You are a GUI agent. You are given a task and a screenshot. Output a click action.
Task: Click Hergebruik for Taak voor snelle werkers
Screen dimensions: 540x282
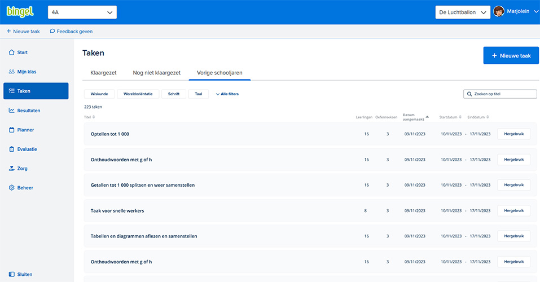[x=514, y=210]
